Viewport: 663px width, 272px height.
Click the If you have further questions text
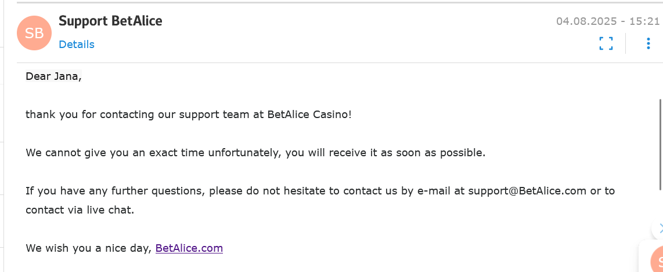(116, 191)
